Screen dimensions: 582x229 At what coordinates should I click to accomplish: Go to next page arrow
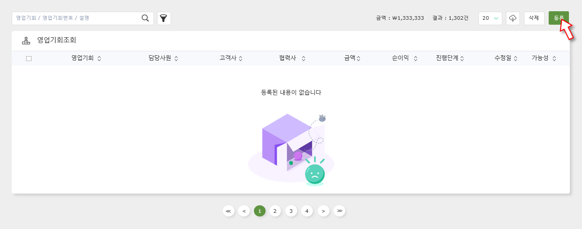pyautogui.click(x=324, y=211)
